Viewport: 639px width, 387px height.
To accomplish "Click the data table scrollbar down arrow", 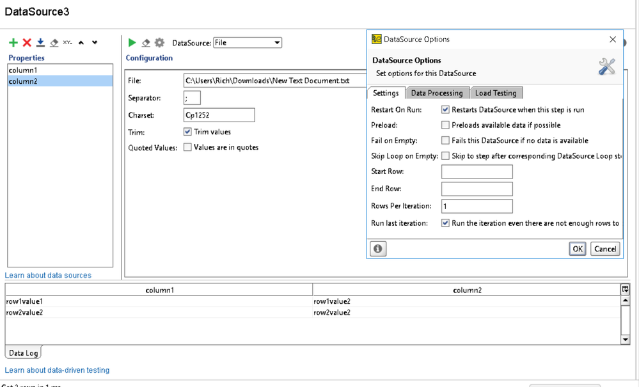I will [625, 340].
